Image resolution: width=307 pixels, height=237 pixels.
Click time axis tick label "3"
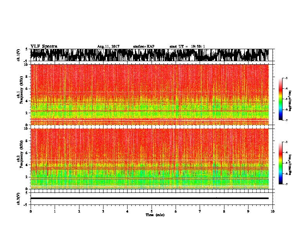(103, 211)
